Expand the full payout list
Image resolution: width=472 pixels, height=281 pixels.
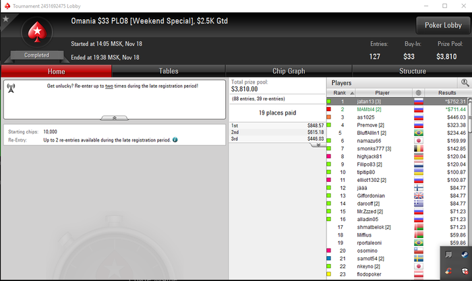click(x=318, y=145)
